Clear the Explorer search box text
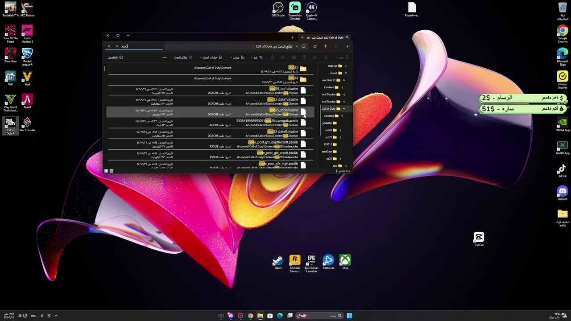571x321 pixels. tap(117, 46)
